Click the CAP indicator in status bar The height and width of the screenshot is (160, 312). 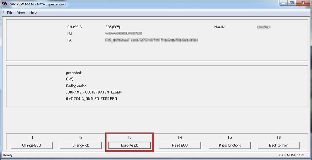(282, 155)
